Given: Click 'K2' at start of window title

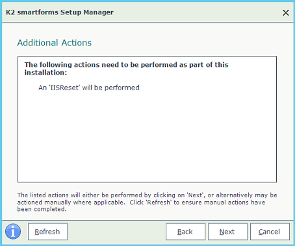Looking at the screenshot, I should (10, 12).
